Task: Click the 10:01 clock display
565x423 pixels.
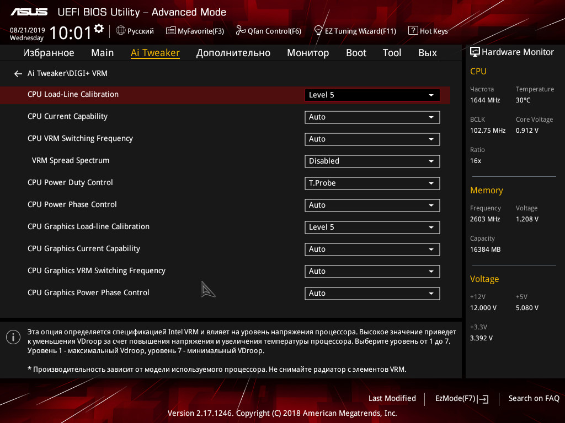Action: coord(70,33)
